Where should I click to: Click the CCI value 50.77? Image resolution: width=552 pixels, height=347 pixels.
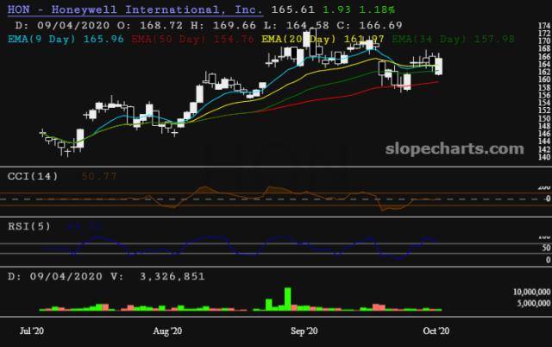tap(100, 176)
